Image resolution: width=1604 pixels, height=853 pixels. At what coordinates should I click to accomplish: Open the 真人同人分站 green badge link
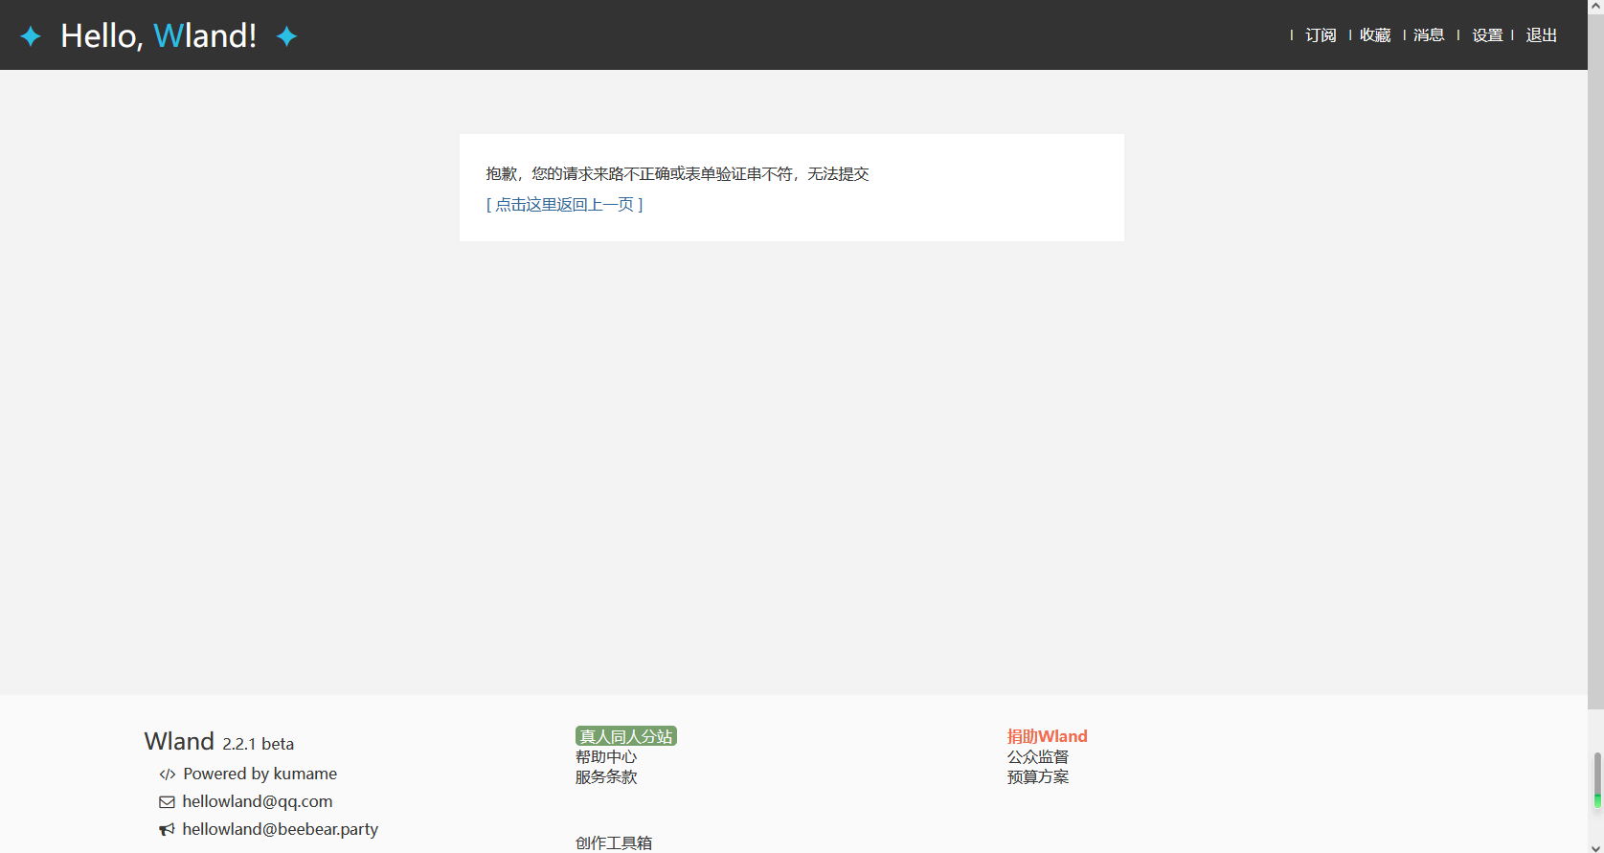(626, 736)
